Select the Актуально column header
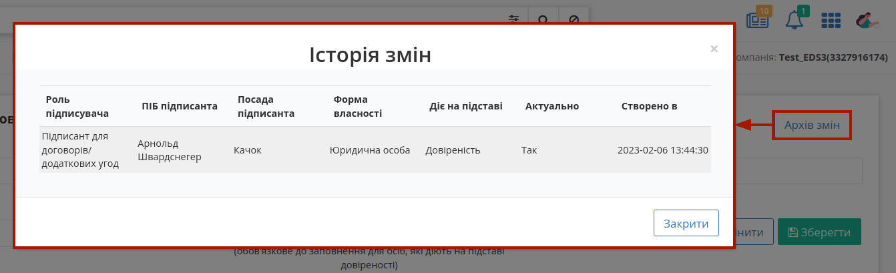 552,106
